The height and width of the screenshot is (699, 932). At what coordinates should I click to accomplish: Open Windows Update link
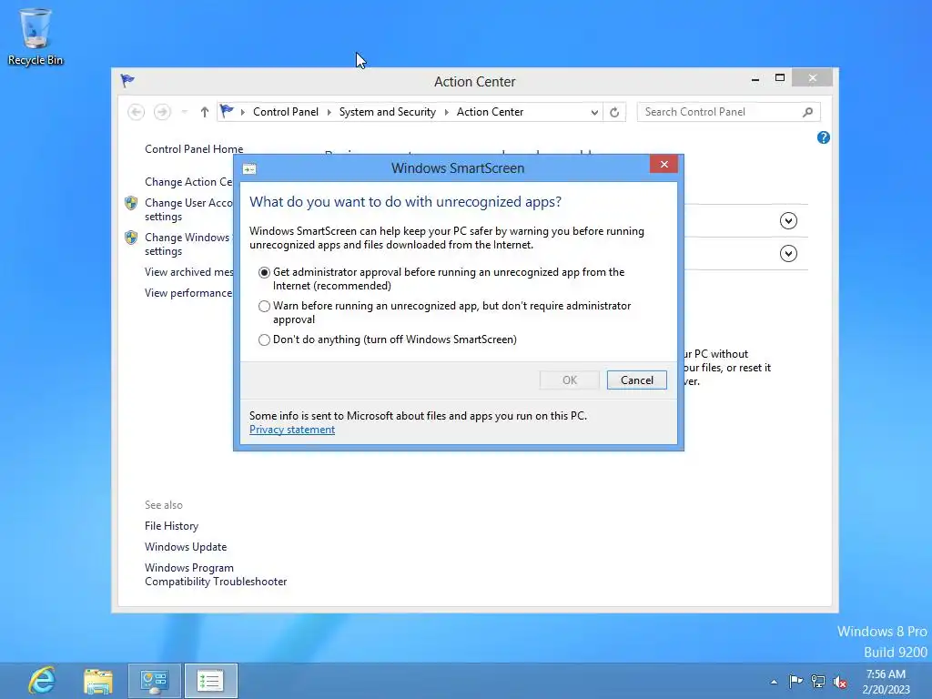(x=186, y=547)
